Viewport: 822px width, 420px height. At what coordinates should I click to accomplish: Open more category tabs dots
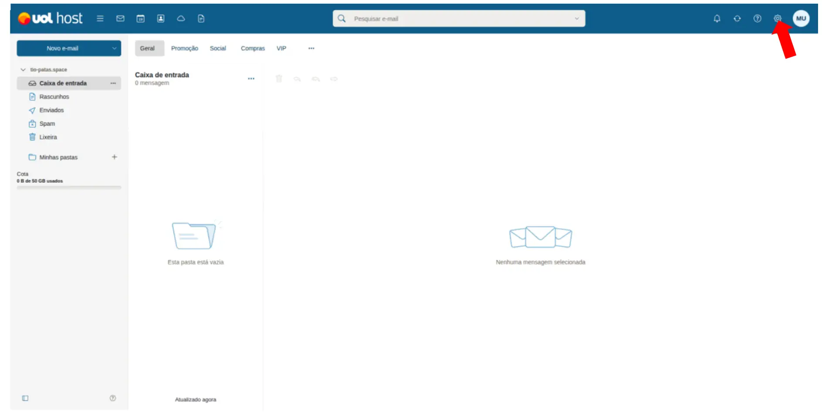(311, 48)
